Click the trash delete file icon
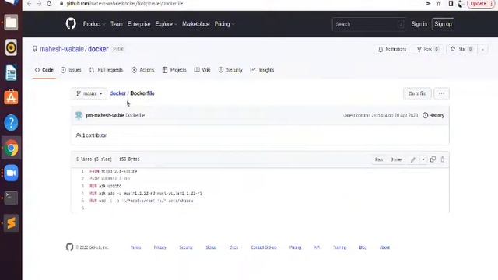Viewport: 498px width, 280px height. click(443, 159)
